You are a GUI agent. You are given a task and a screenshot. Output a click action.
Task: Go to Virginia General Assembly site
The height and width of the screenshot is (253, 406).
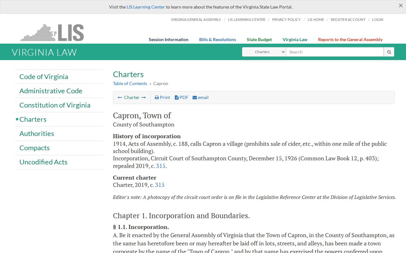click(196, 20)
